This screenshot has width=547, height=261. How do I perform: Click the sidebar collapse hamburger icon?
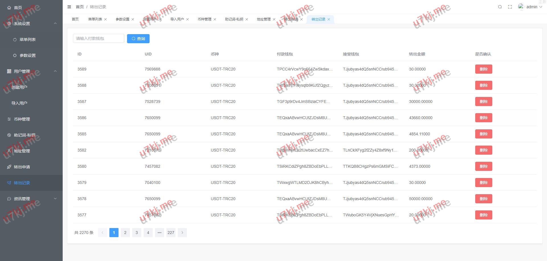coord(69,7)
